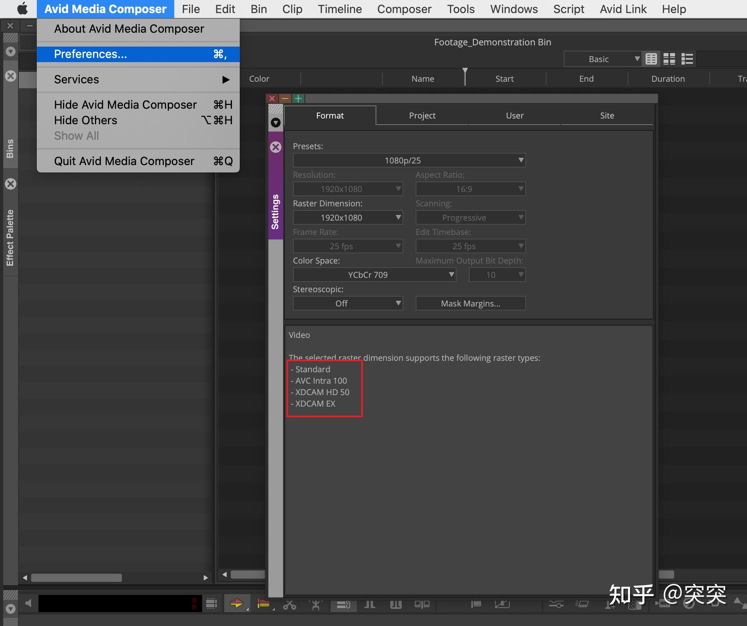Close the Settings panel with purple X

[276, 147]
